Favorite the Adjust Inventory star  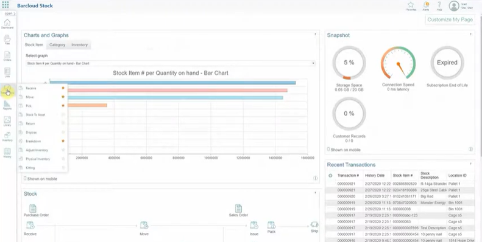click(63, 150)
